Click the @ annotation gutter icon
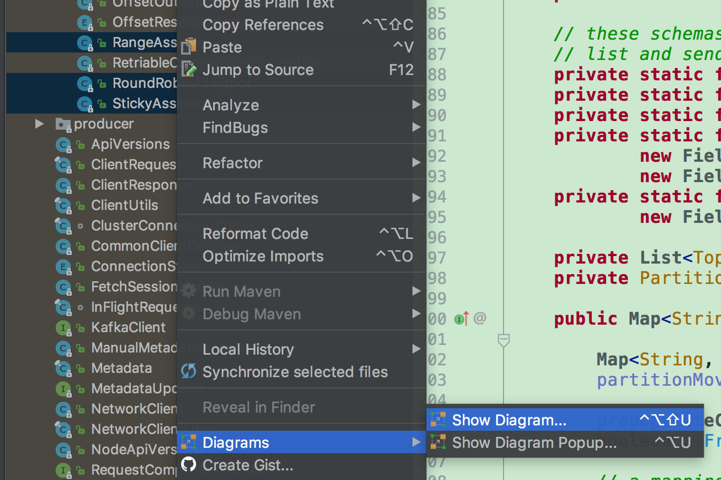 click(480, 319)
